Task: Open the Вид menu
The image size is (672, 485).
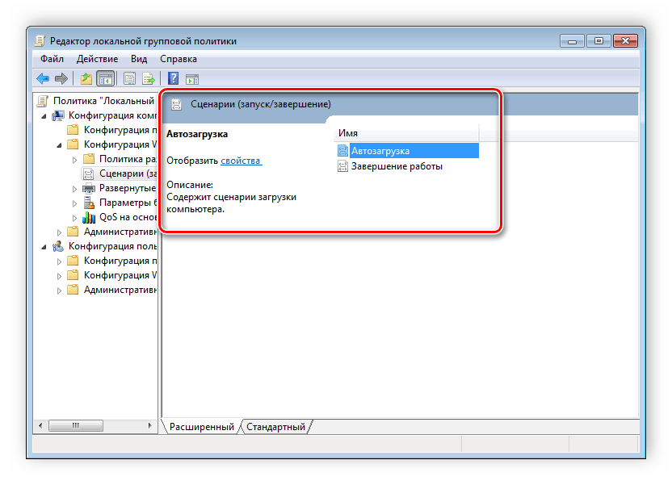Action: (139, 59)
